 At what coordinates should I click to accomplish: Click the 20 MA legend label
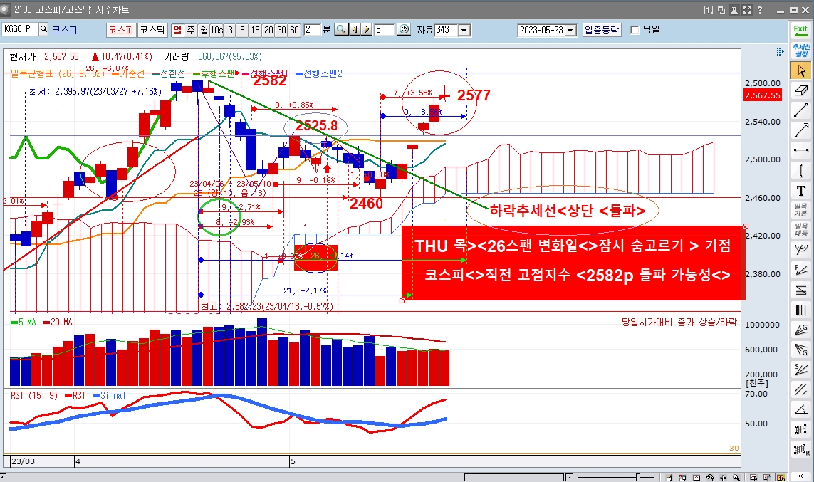pyautogui.click(x=58, y=323)
